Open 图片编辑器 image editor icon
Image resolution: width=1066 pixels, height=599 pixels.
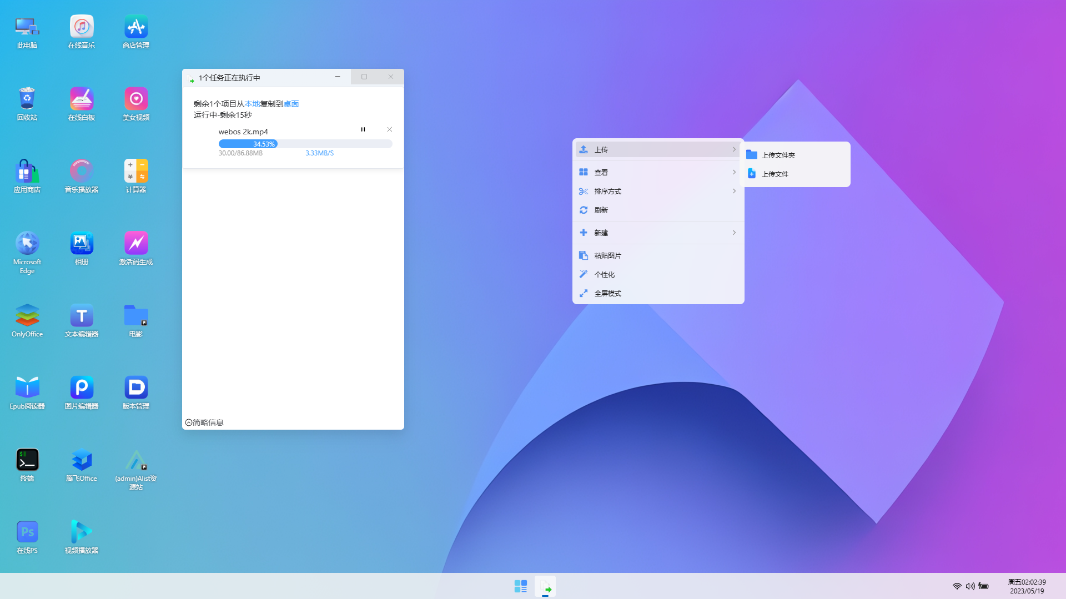coord(82,393)
